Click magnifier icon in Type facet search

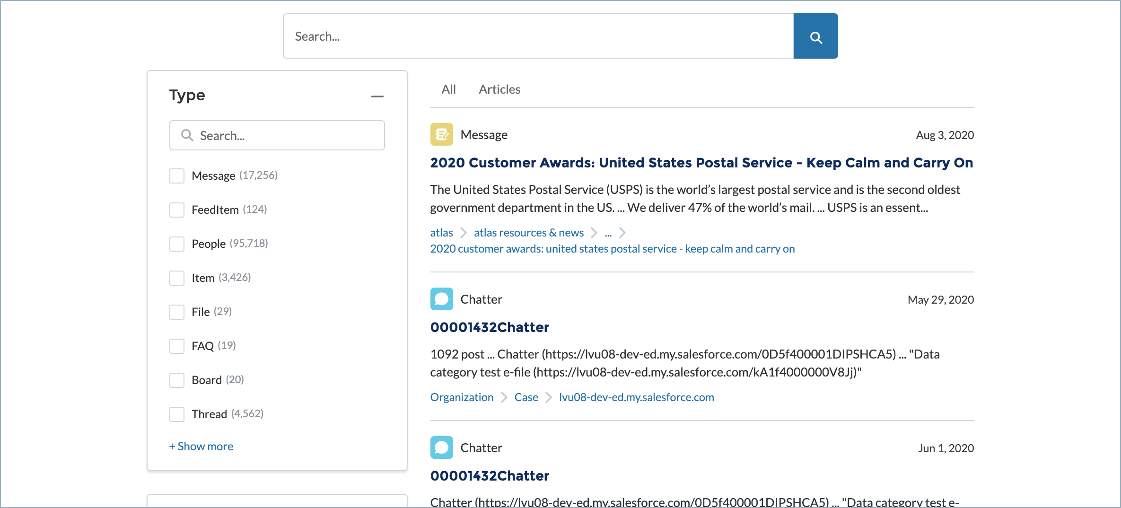click(x=187, y=136)
